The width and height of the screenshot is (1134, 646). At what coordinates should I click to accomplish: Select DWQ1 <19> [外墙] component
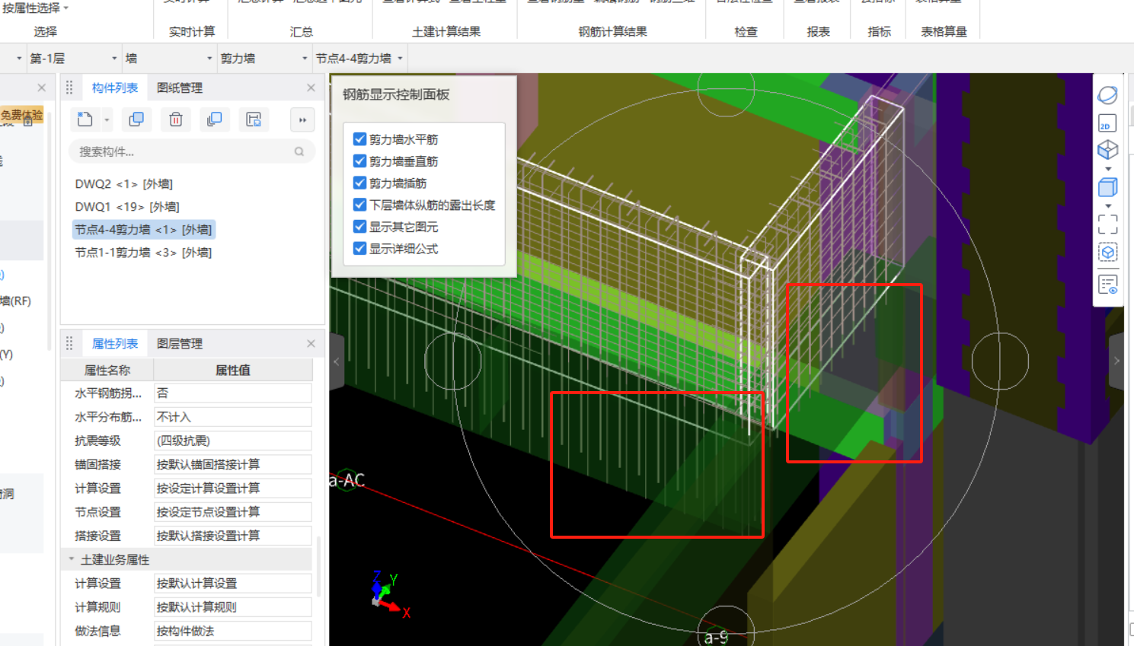click(x=127, y=206)
